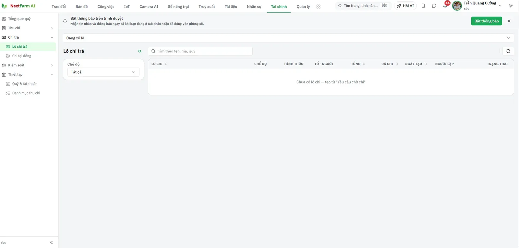Click the Bật thông báo button
The width and height of the screenshot is (519, 248).
tap(487, 21)
